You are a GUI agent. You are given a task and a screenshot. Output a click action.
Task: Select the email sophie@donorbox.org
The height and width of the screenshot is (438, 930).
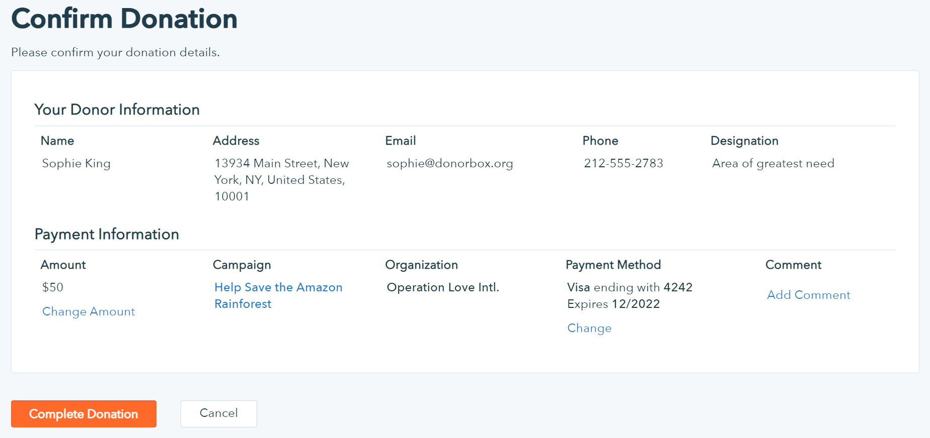(449, 163)
